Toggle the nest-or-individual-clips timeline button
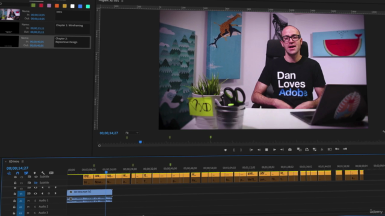385x216 pixels. [9, 173]
